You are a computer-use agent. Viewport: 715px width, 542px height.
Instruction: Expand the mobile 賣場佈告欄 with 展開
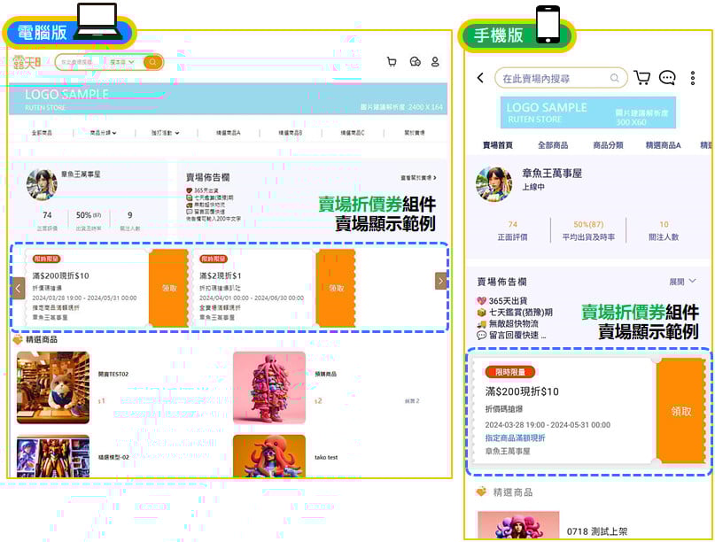682,282
